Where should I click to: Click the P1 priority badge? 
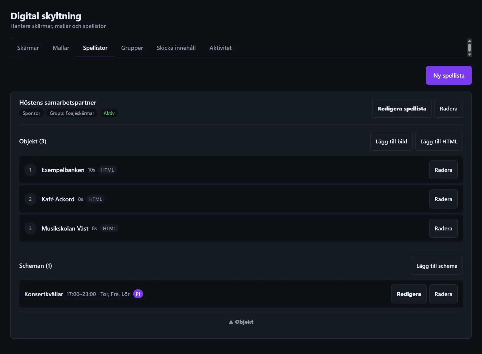138,294
